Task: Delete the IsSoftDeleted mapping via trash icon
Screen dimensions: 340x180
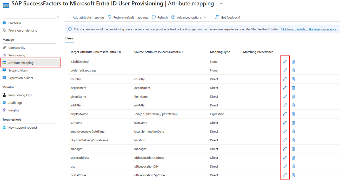Action: [293, 61]
